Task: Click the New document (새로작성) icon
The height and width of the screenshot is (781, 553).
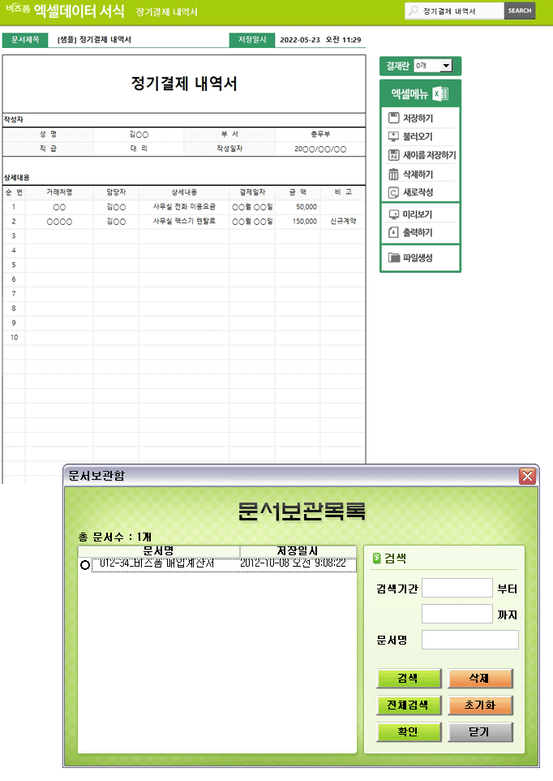Action: coord(393,192)
